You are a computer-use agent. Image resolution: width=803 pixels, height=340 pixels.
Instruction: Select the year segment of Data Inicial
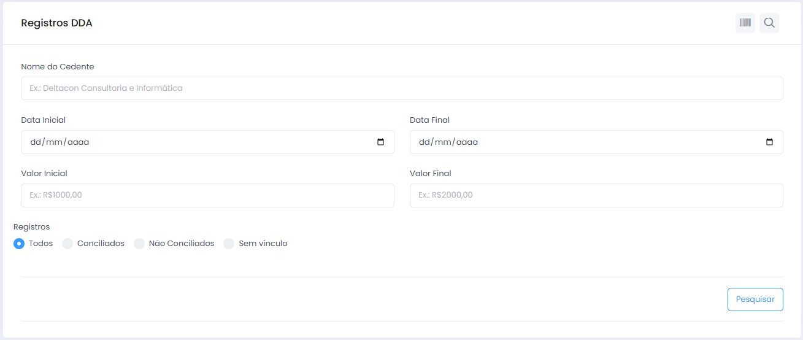[78, 142]
